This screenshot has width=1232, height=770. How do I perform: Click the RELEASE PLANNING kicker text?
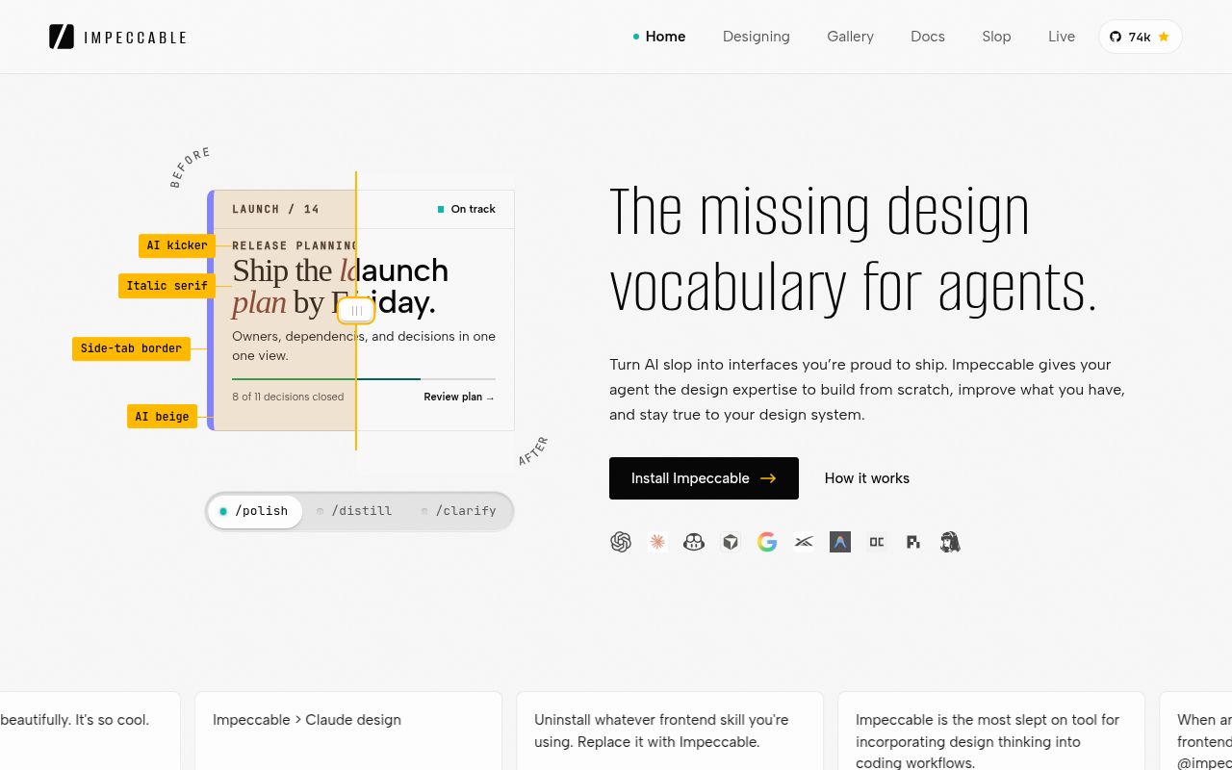coord(295,245)
